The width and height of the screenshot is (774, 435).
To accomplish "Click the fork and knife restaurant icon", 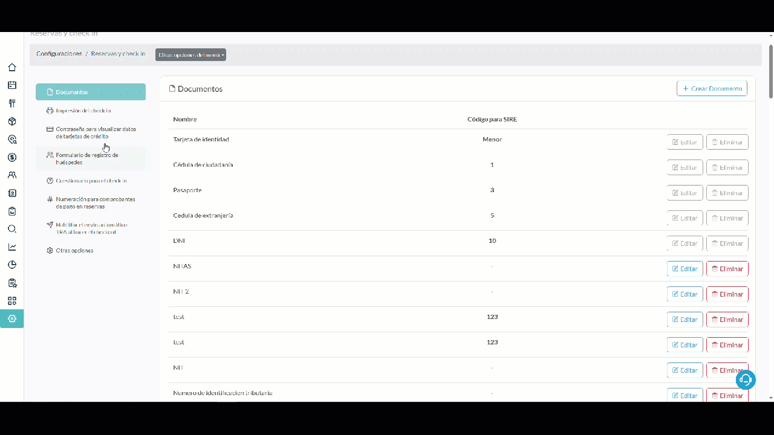I will click(12, 103).
